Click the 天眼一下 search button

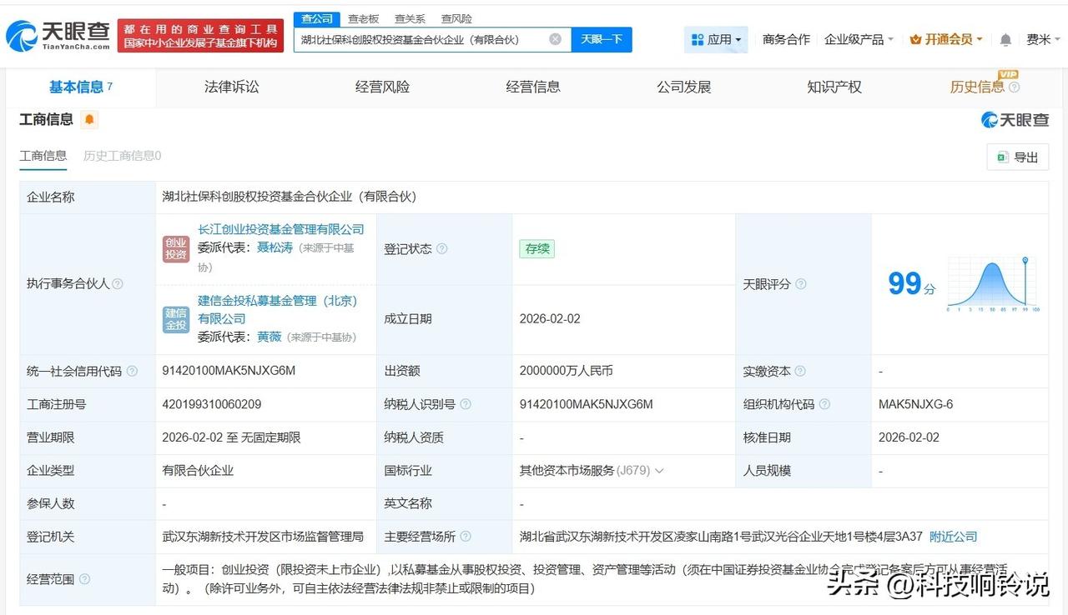(x=602, y=38)
